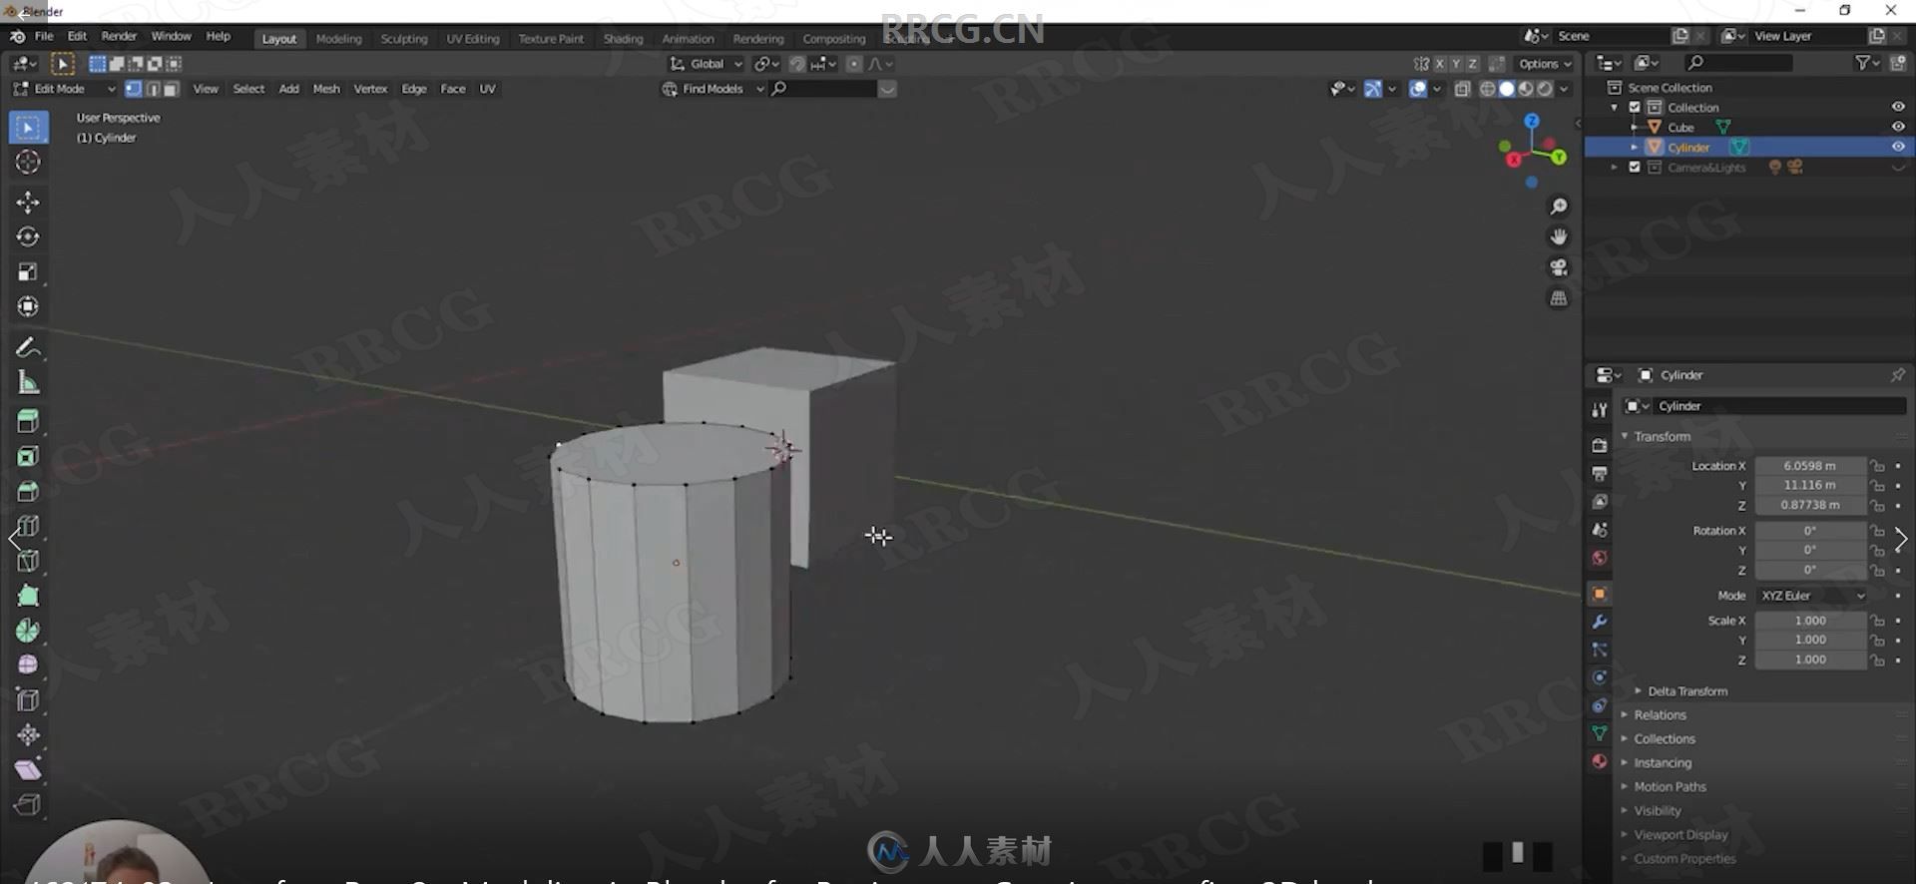Select the Cursor tool
This screenshot has width=1916, height=884.
(x=28, y=162)
